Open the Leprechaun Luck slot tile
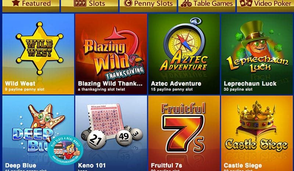This screenshot has width=294, height=171. tap(257, 54)
